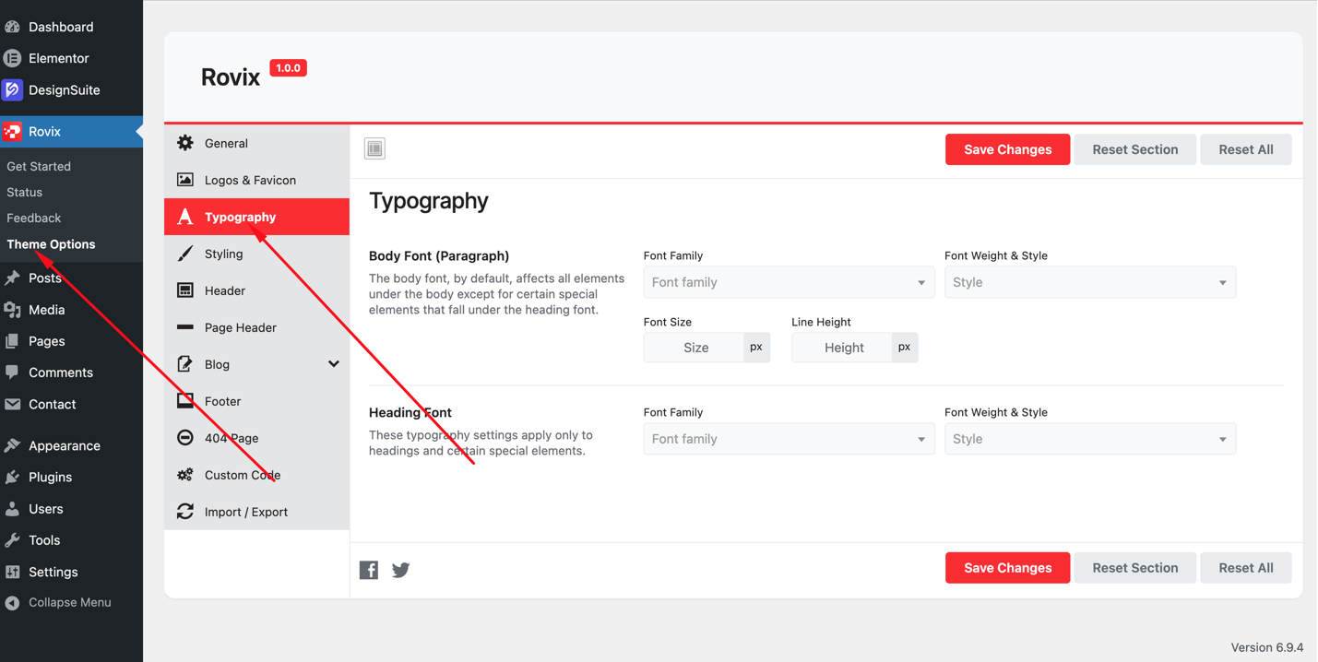Click the Tools wrench icon
Viewport: 1318px width, 662px height.
pyautogui.click(x=13, y=540)
